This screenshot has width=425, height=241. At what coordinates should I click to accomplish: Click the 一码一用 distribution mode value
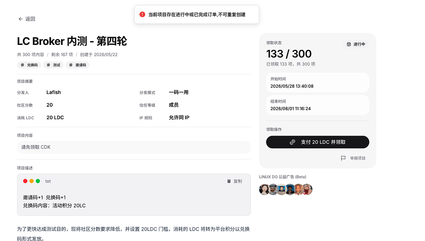[x=178, y=92]
